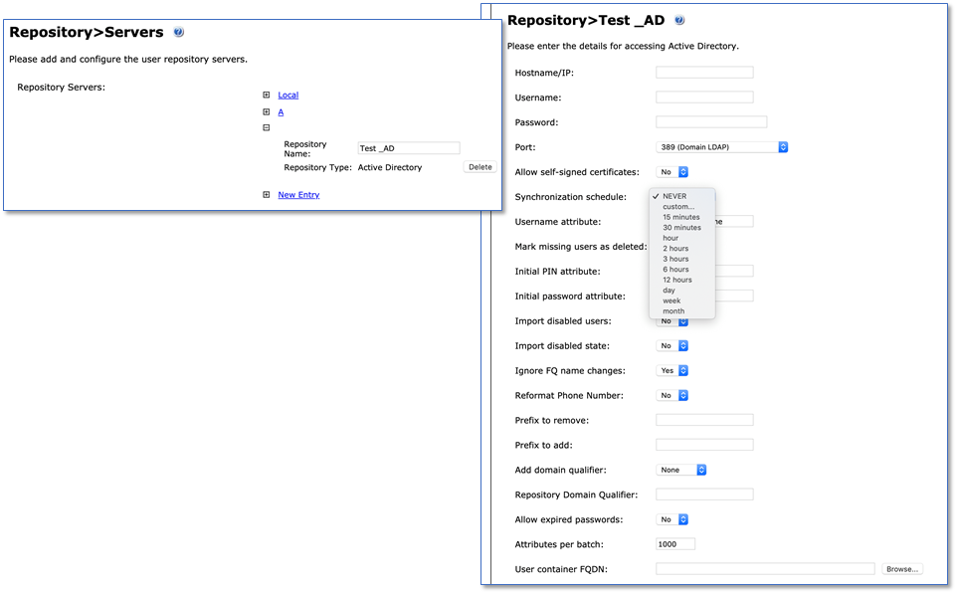Open Reformat Phone Number dropdown
Image resolution: width=957 pixels, height=594 pixels.
672,396
